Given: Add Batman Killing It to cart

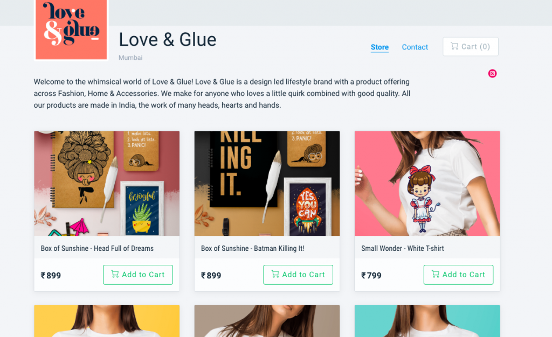Looking at the screenshot, I should (x=298, y=275).
